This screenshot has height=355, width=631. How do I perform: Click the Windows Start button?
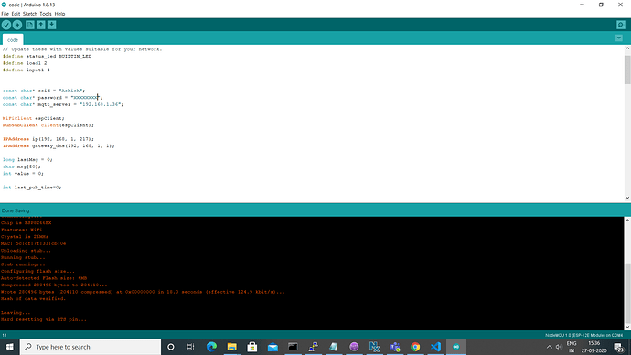click(x=10, y=347)
